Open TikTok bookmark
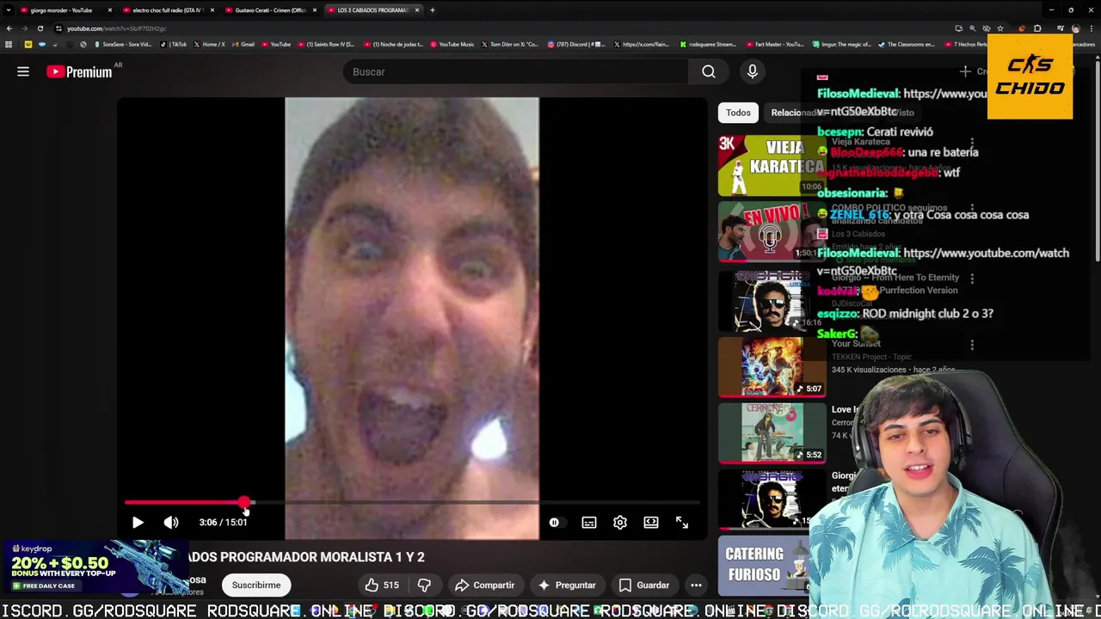The width and height of the screenshot is (1101, 619). 175,44
